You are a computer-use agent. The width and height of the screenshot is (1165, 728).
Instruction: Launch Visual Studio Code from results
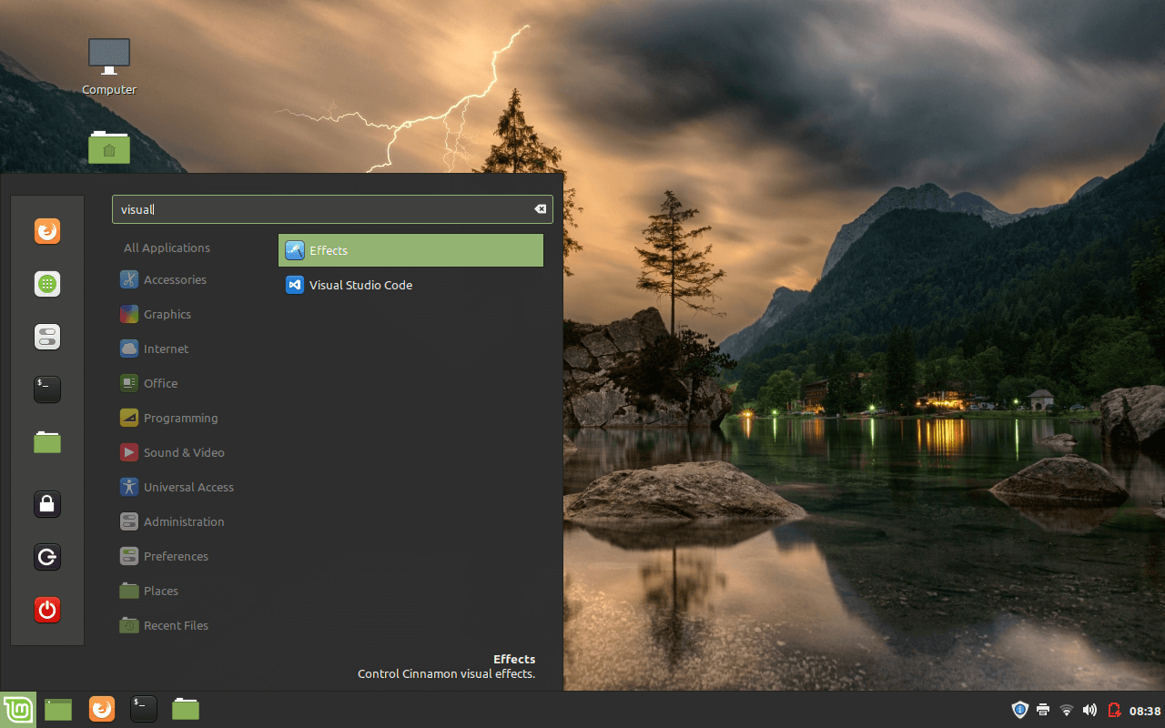pos(410,285)
